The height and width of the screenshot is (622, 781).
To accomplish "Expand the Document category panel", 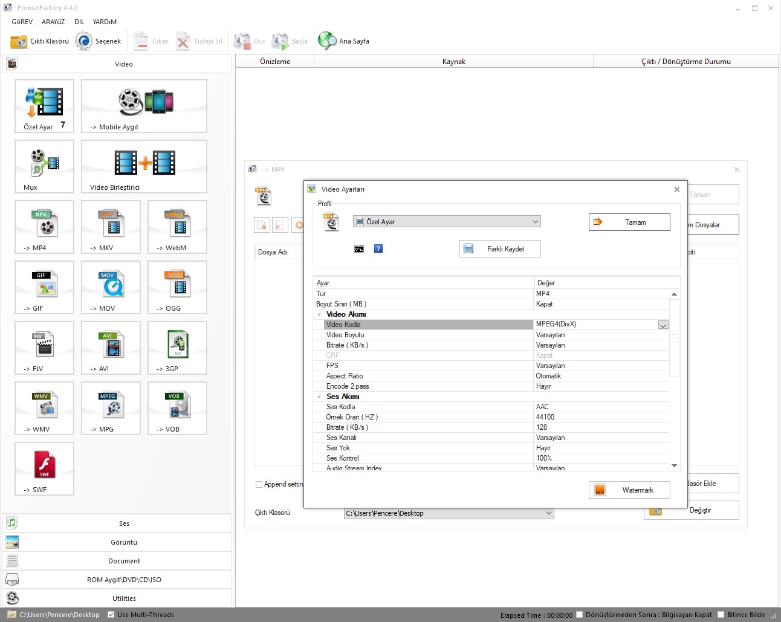I will coord(117,561).
